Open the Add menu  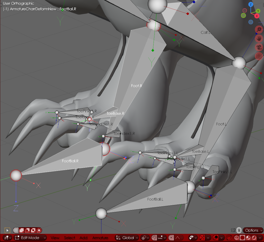coord(83,238)
